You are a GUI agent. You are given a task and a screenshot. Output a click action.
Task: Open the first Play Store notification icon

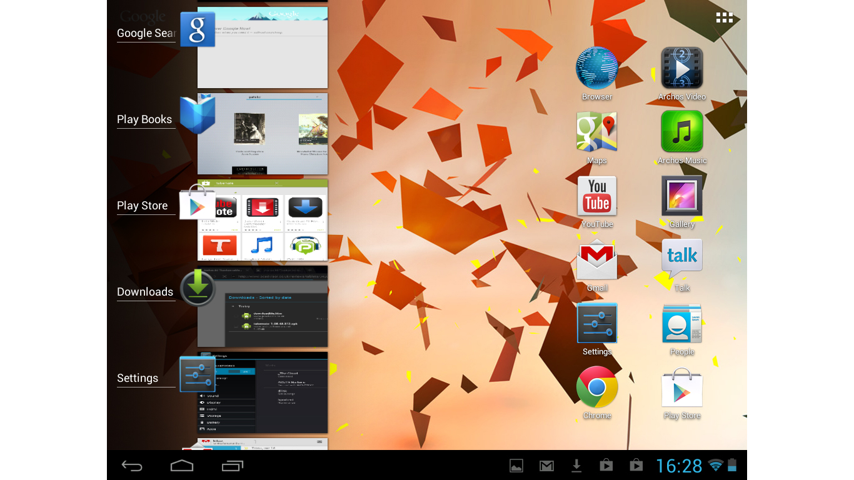[x=606, y=466]
